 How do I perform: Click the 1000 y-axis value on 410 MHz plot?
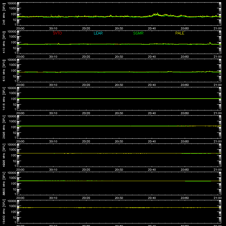coord(13,37)
